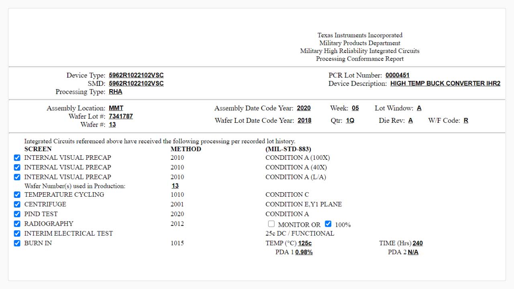Toggle the Burn In checkbox

(17, 243)
